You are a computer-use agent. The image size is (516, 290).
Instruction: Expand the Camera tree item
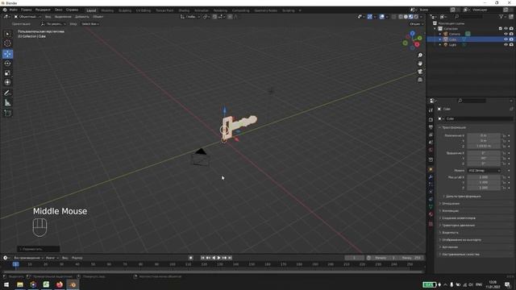click(440, 34)
